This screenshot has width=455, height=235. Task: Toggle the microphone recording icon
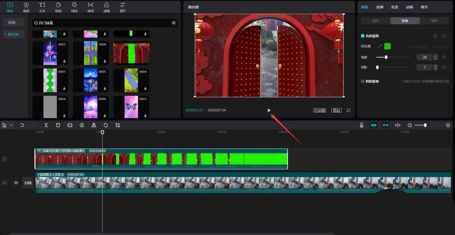(x=361, y=125)
